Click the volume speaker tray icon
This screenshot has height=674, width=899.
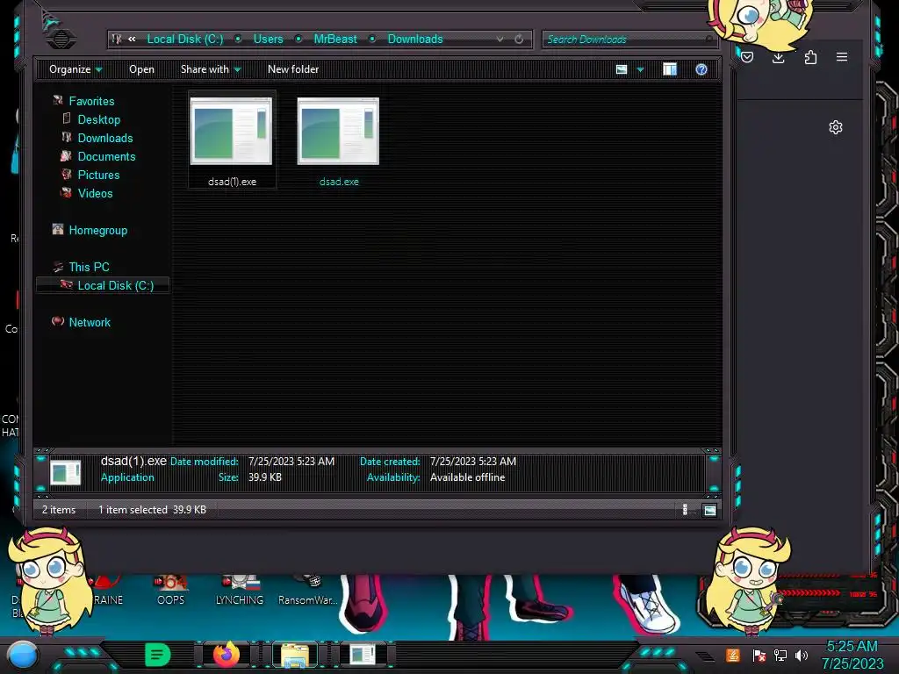(x=802, y=655)
